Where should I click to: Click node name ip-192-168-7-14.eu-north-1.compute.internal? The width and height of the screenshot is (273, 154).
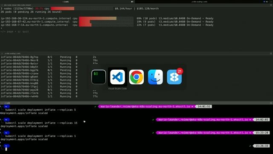[34, 25]
